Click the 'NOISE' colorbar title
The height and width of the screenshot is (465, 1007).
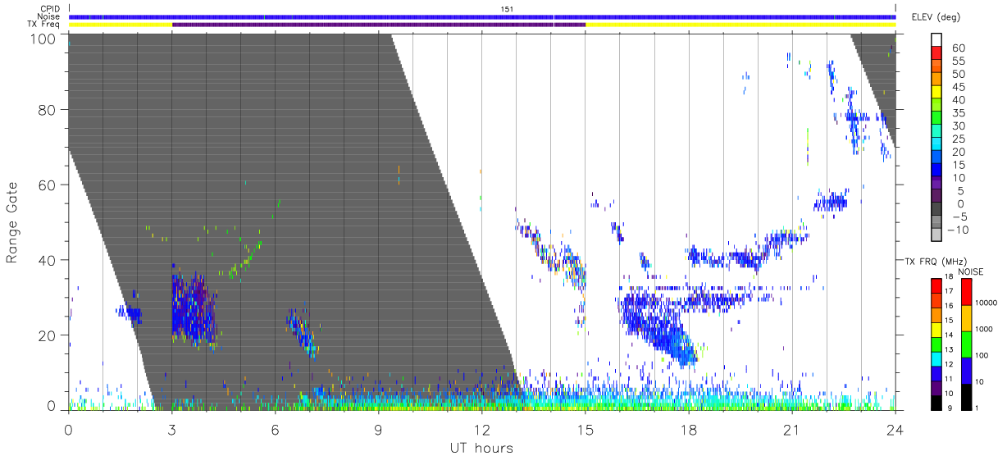(971, 271)
